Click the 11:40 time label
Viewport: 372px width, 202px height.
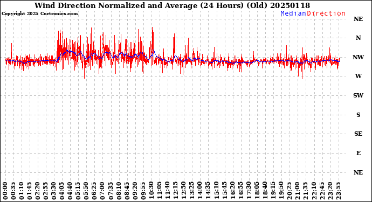click(168, 191)
